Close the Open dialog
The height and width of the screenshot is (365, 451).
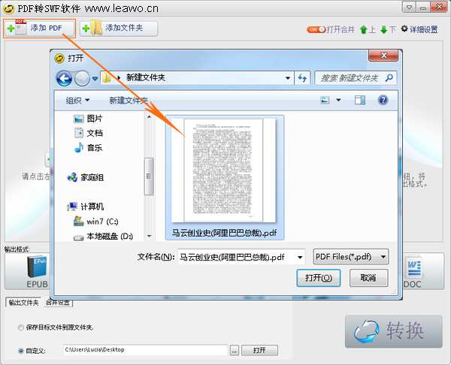tap(383, 55)
